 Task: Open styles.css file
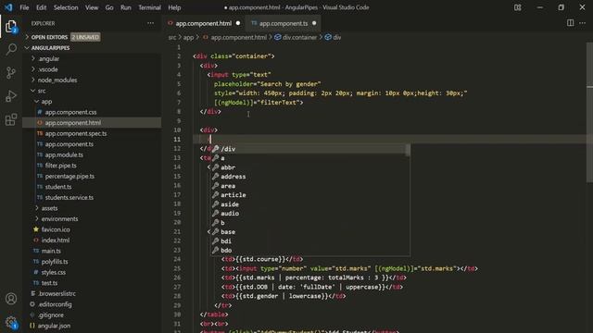pyautogui.click(x=54, y=272)
